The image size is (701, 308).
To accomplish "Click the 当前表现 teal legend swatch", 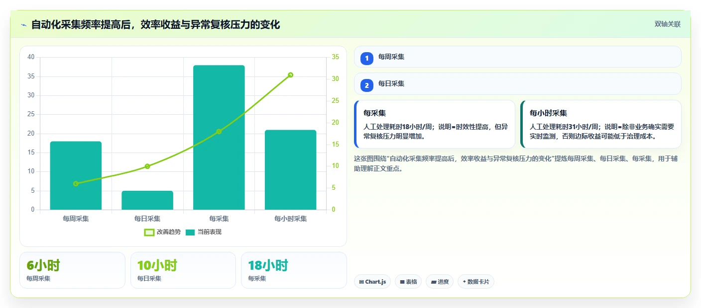I will (190, 232).
